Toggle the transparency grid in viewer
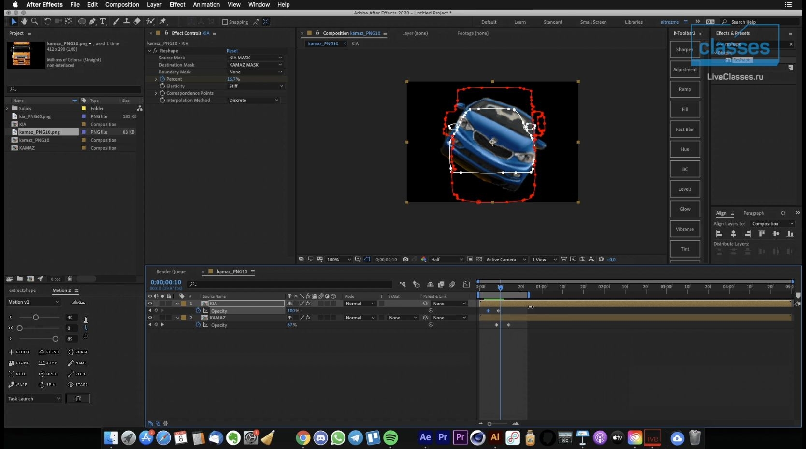This screenshot has width=806, height=449. point(479,260)
